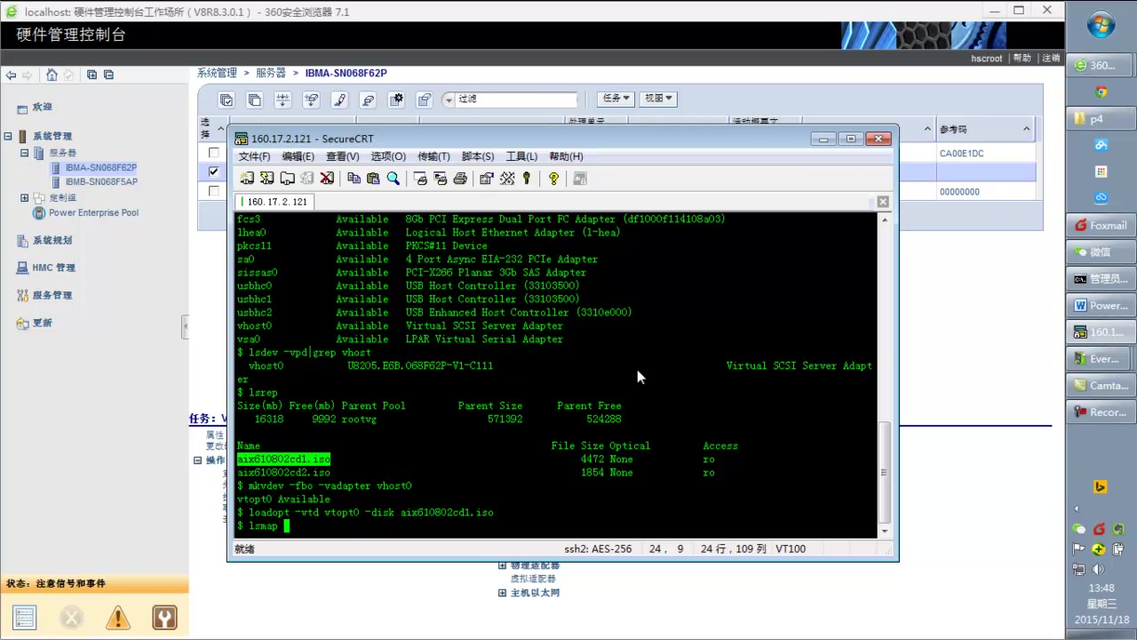Click the Windows Start orb
The width and height of the screenshot is (1137, 640).
(x=1101, y=25)
